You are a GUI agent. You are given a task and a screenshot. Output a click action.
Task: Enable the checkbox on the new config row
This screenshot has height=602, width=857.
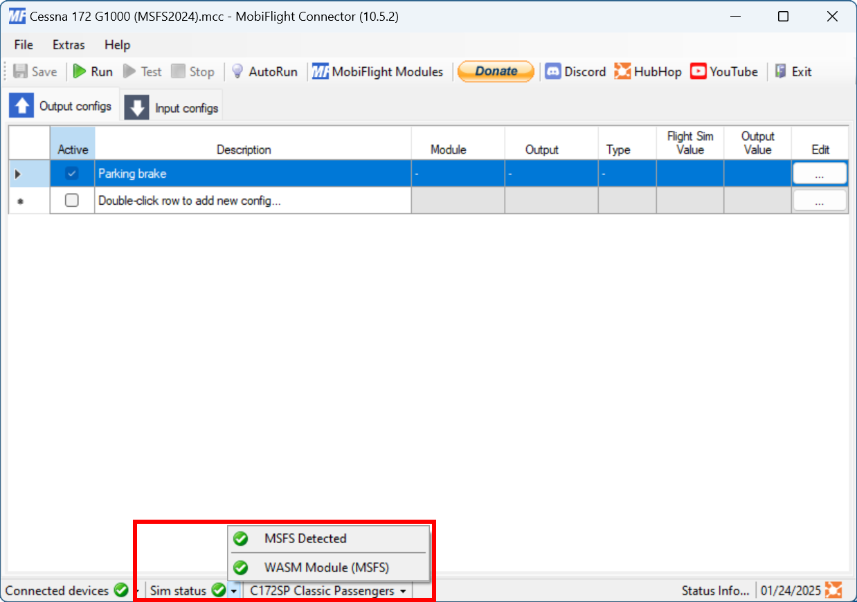pos(72,201)
